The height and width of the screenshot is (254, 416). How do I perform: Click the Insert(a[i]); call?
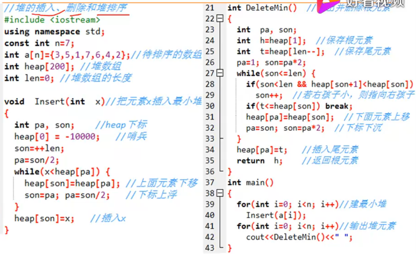(276, 215)
